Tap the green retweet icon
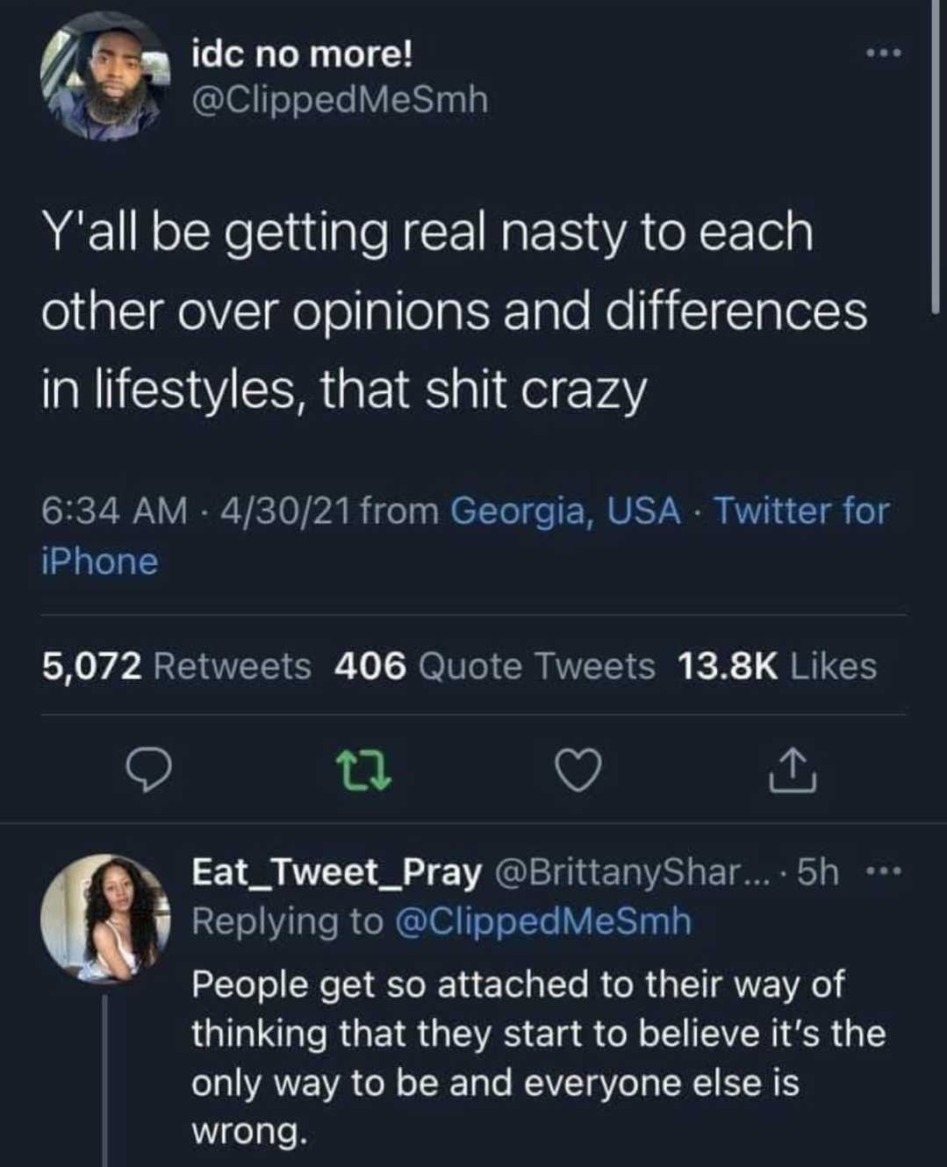Screen dimensions: 947x1167 [x=364, y=771]
